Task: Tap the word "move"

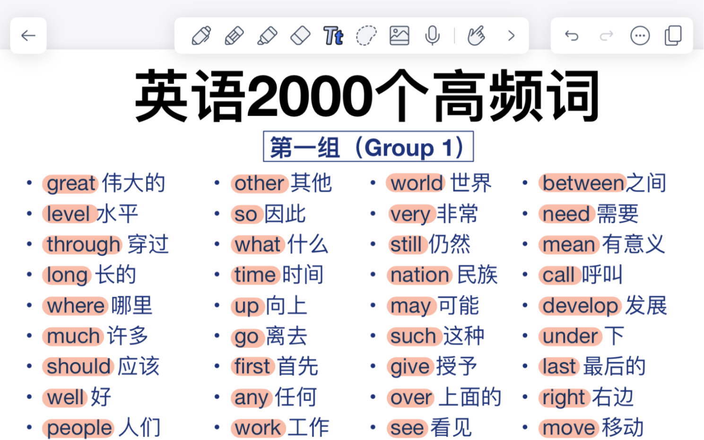Action: (569, 428)
